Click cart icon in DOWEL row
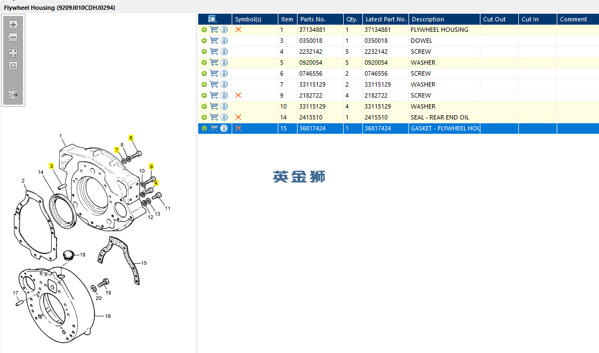599x353 pixels. (214, 41)
